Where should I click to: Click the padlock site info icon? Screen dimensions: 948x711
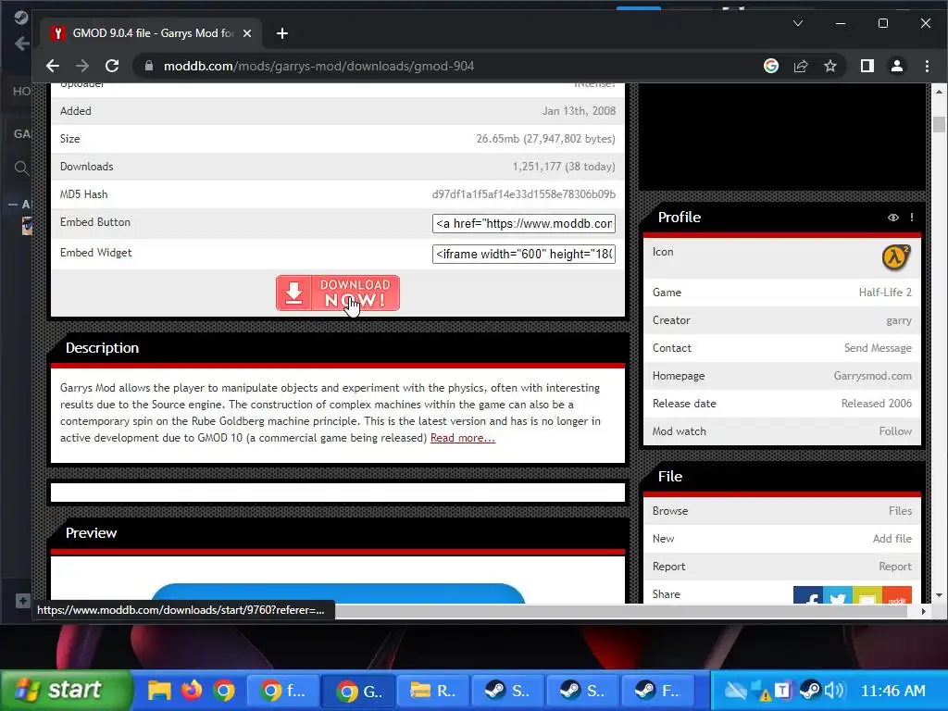pyautogui.click(x=149, y=66)
